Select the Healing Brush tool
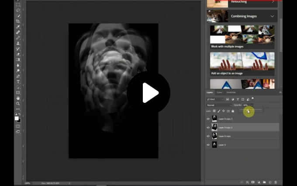Screen dimensions: 297x186 tap(18, 32)
